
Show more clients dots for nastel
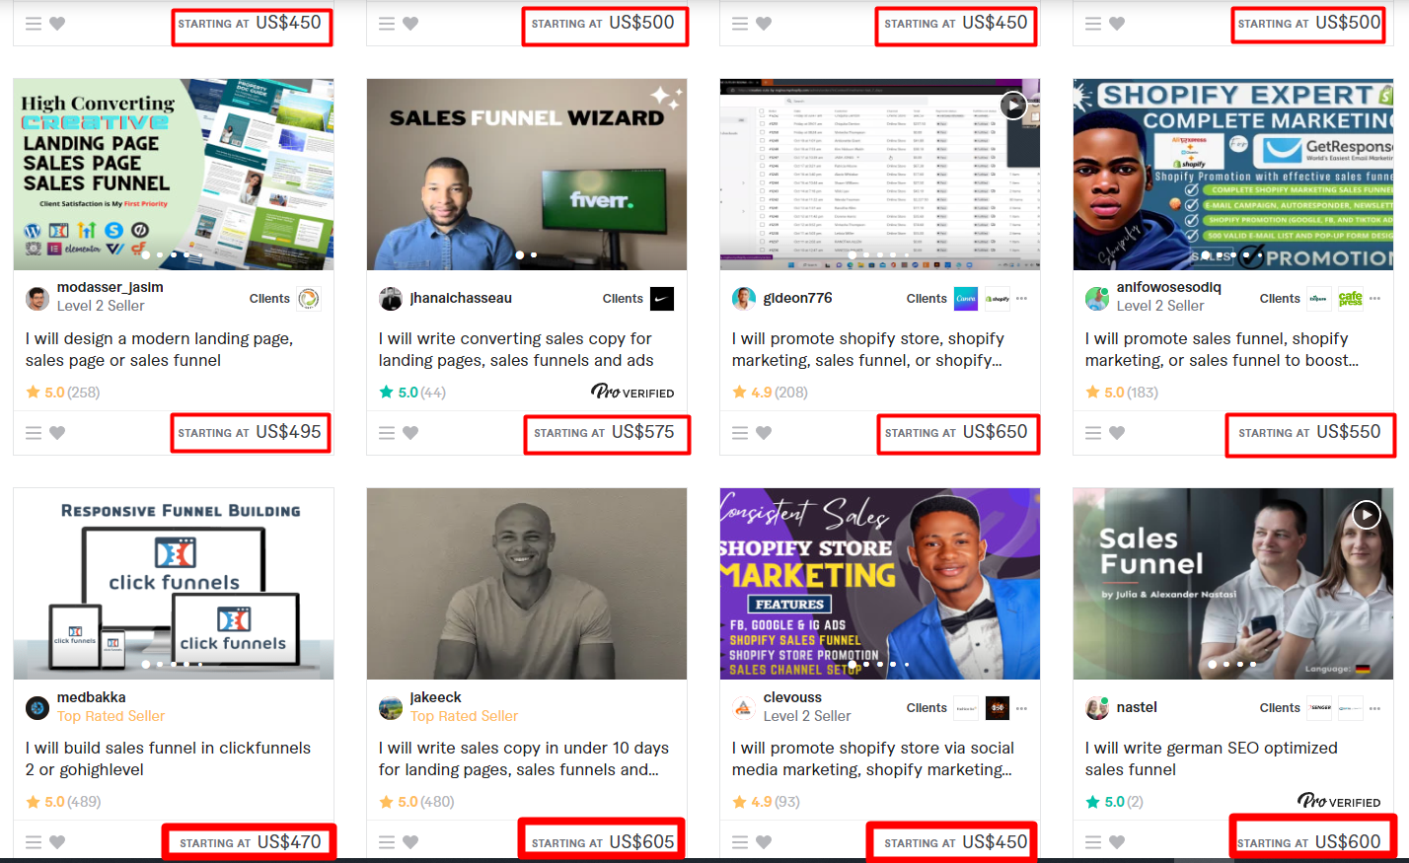tap(1374, 707)
